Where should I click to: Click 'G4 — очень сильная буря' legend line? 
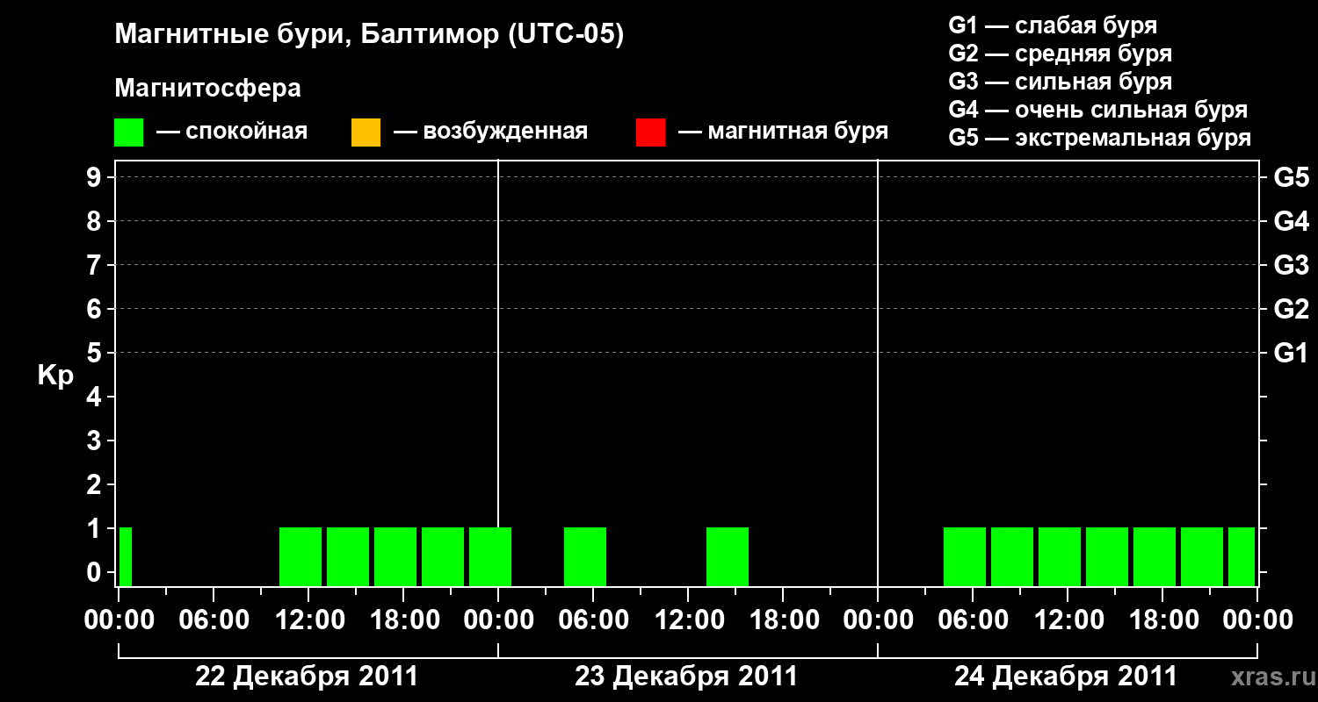tap(1098, 110)
